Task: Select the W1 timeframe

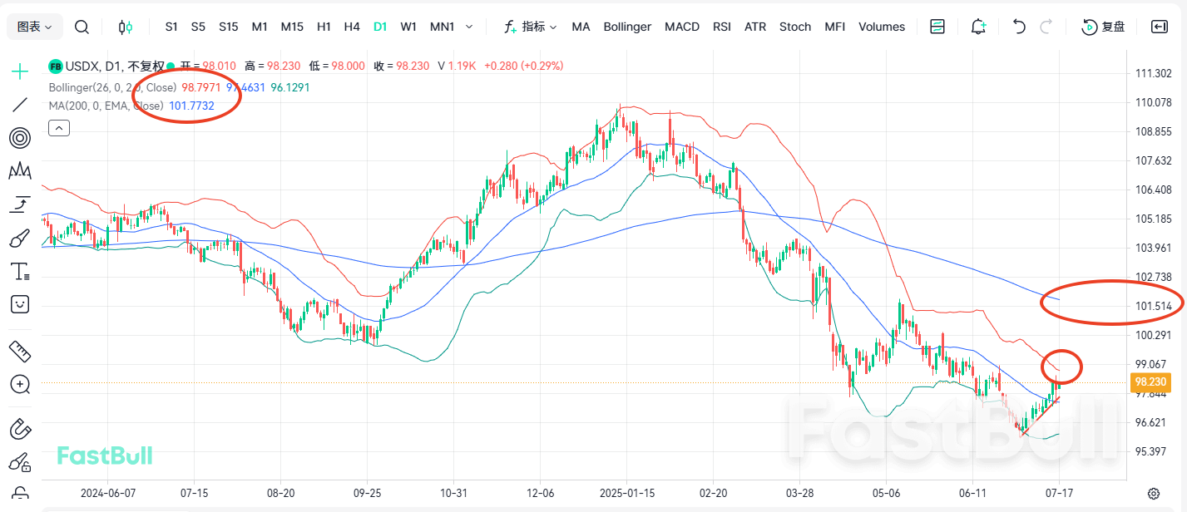Action: click(408, 27)
